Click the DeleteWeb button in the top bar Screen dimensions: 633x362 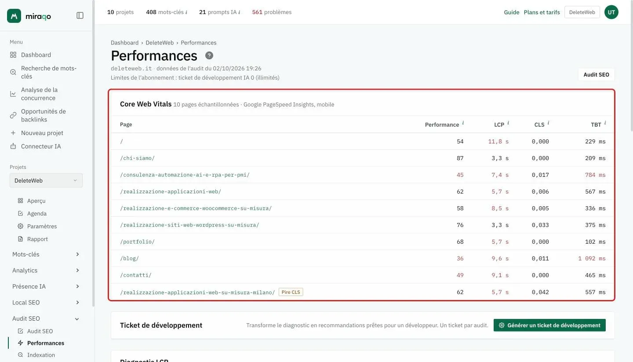[x=582, y=12]
